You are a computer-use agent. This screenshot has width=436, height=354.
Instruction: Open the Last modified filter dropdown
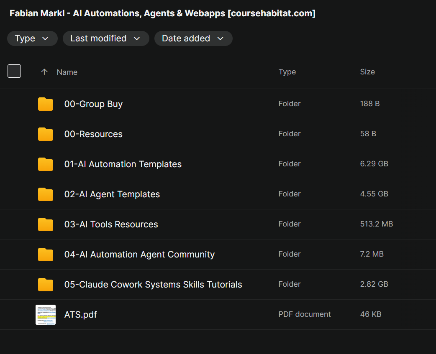106,38
